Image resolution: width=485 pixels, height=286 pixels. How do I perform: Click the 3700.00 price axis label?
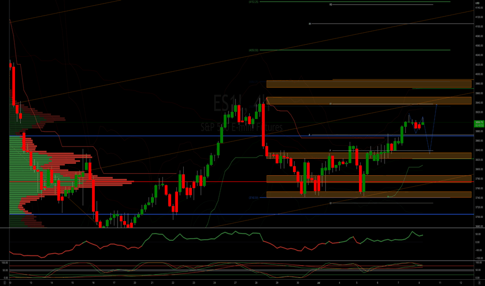click(479, 217)
